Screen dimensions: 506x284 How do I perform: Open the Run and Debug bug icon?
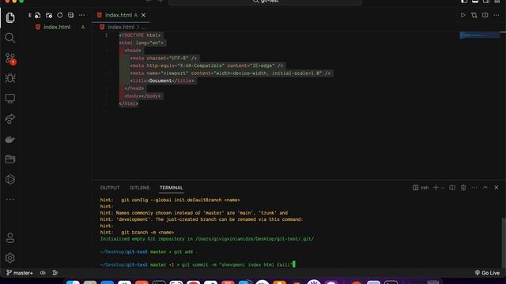(10, 78)
